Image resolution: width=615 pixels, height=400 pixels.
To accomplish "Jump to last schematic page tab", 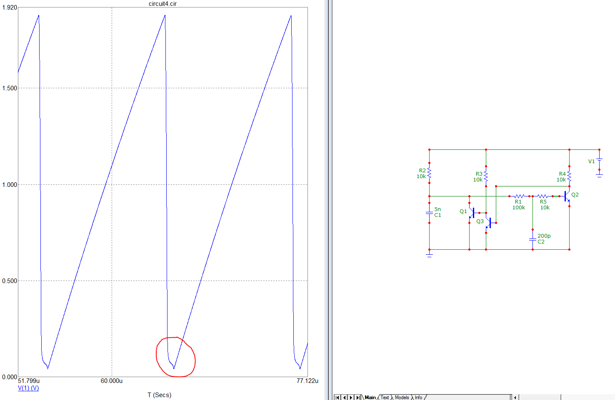I will [x=357, y=398].
